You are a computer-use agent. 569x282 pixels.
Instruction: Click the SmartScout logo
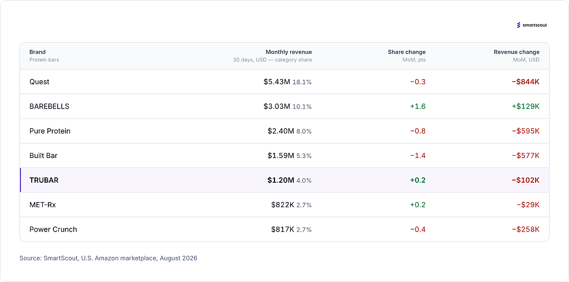532,25
